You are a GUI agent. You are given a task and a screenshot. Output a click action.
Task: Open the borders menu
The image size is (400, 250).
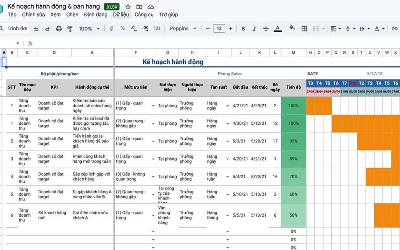click(304, 29)
